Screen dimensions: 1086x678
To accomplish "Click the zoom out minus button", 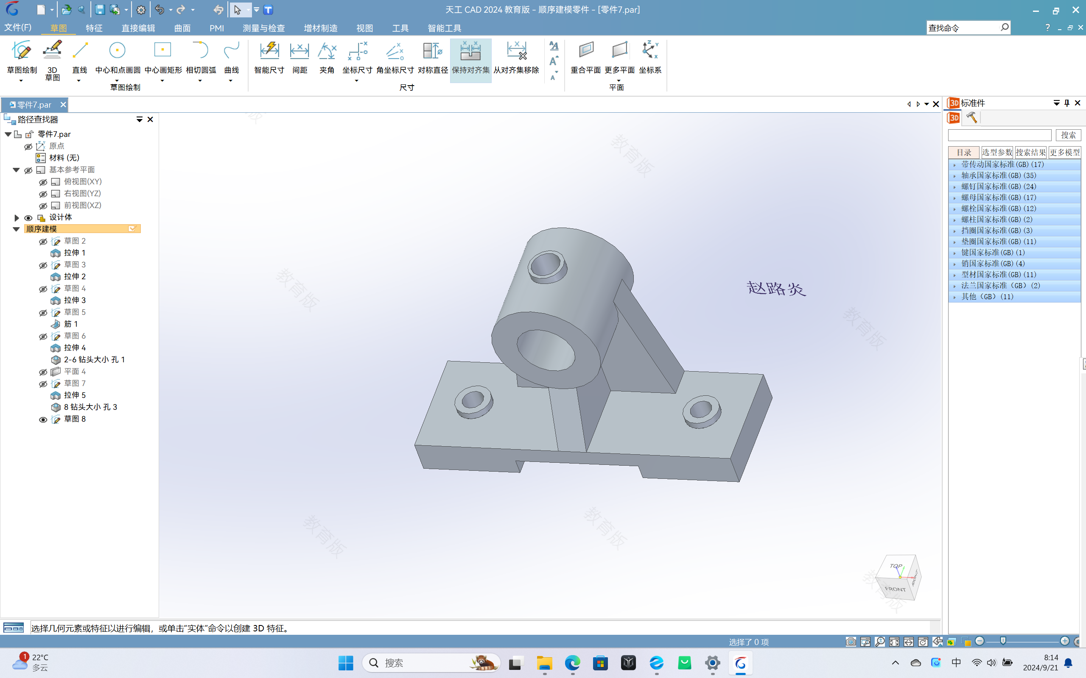I will 980,641.
